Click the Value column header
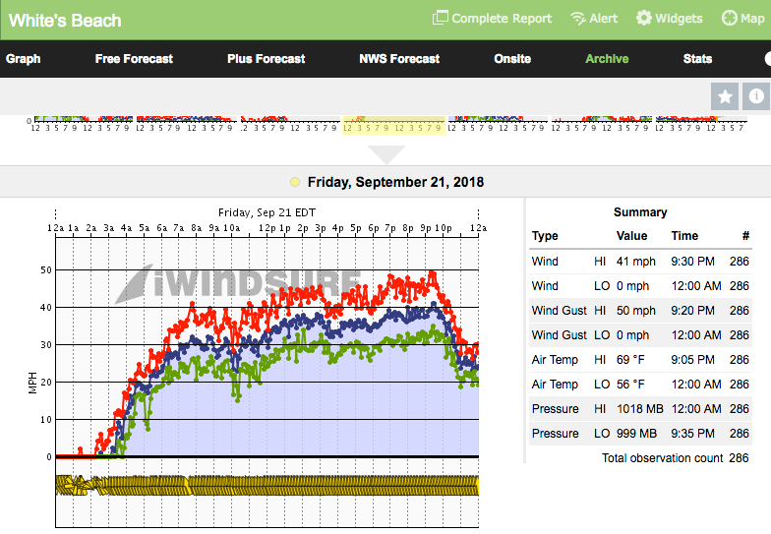Viewport: 771px width, 534px height. 631,236
